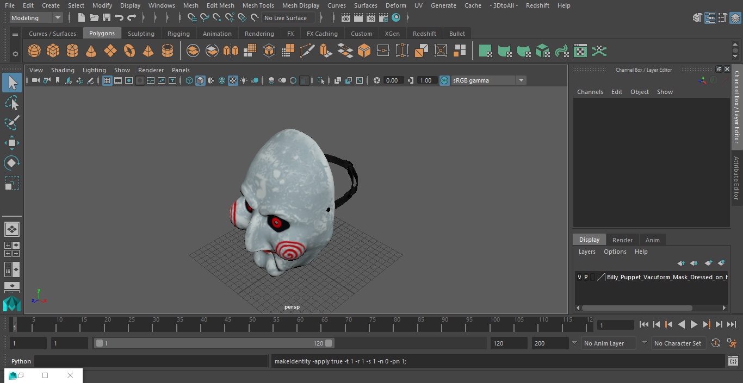Select the Rotate tool
The image size is (743, 383).
(x=12, y=163)
